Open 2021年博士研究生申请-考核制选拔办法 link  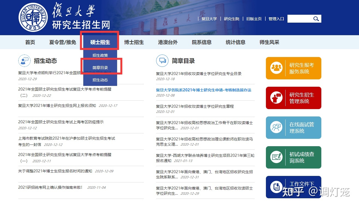coord(204,90)
